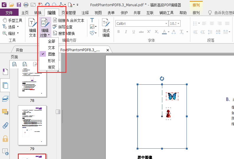Image resolution: width=234 pixels, height=159 pixels.
Task: Email the PDF with the envelope icon
Action: point(33,5)
